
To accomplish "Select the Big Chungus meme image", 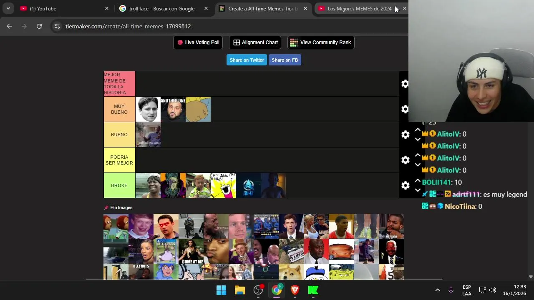I will (166, 251).
